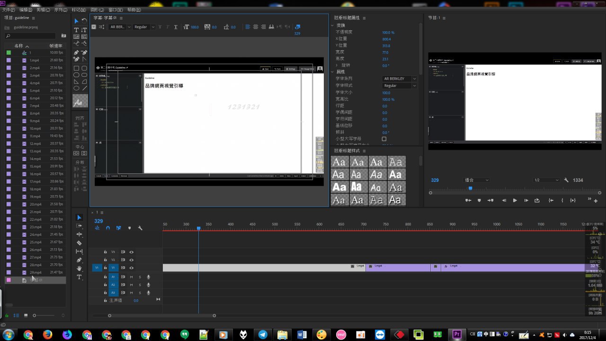Toggle the magnet snap icon in timeline
The height and width of the screenshot is (341, 606).
[108, 228]
